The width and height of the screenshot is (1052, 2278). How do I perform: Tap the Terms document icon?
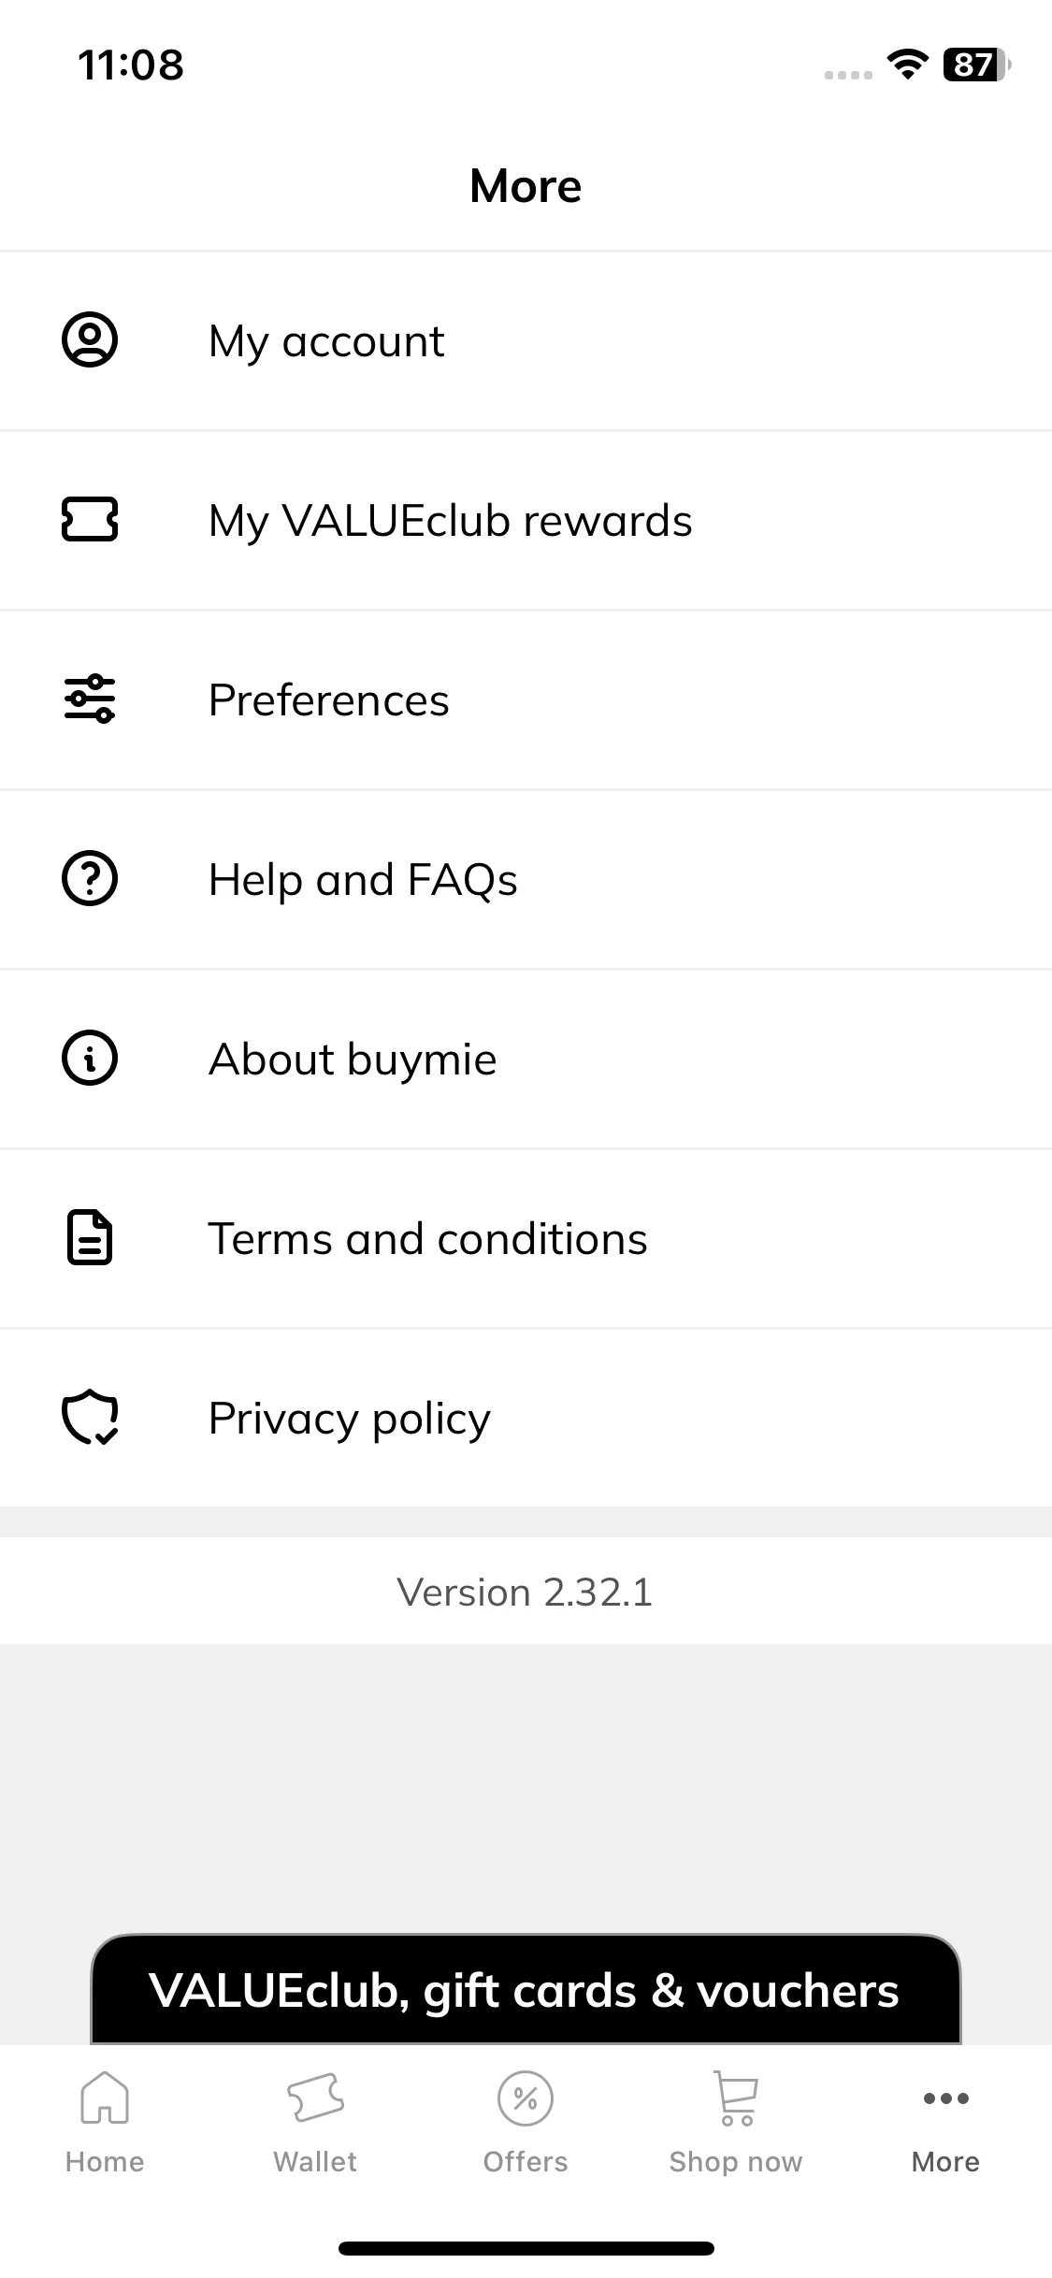pos(90,1238)
